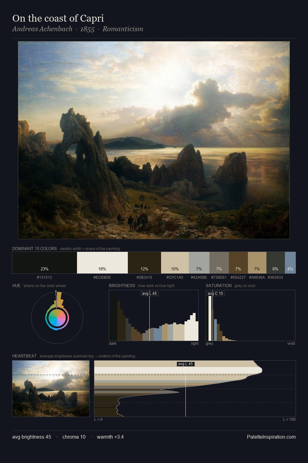Click hex code #A2A59E

tap(199, 277)
